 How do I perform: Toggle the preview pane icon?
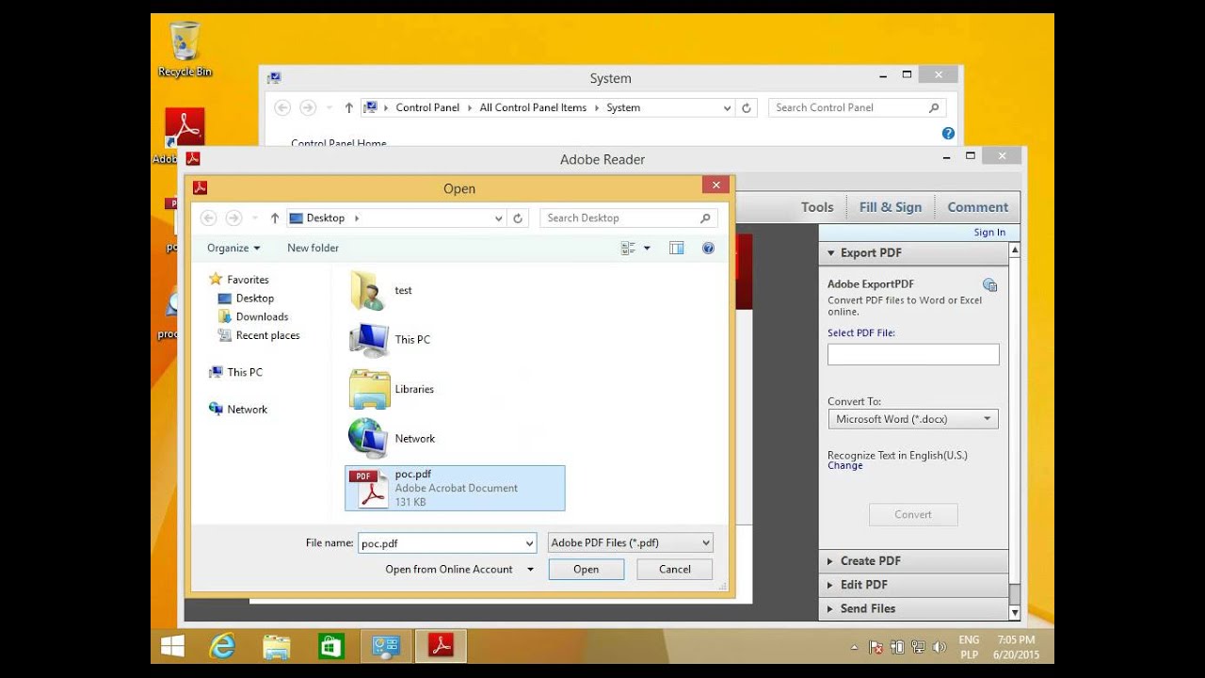point(676,248)
